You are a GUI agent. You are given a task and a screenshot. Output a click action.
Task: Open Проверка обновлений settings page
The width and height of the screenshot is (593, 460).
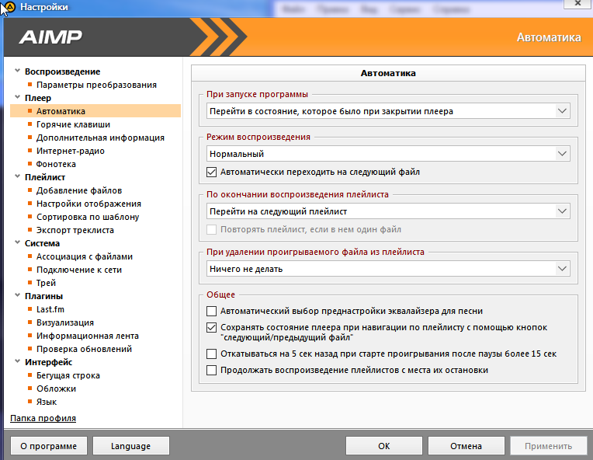tap(84, 349)
